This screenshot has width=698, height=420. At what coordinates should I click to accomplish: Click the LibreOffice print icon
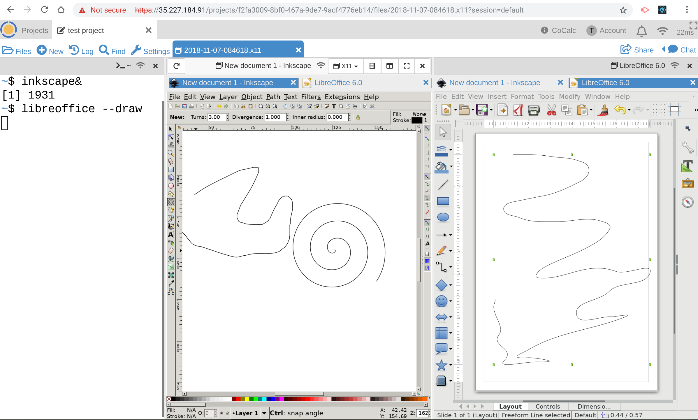533,110
